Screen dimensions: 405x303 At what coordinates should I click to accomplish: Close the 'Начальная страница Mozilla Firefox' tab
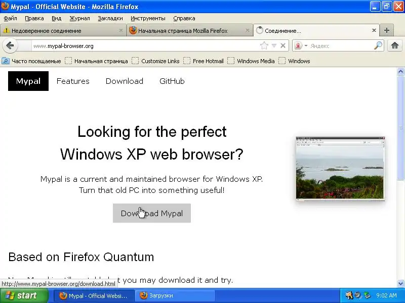coord(248,31)
